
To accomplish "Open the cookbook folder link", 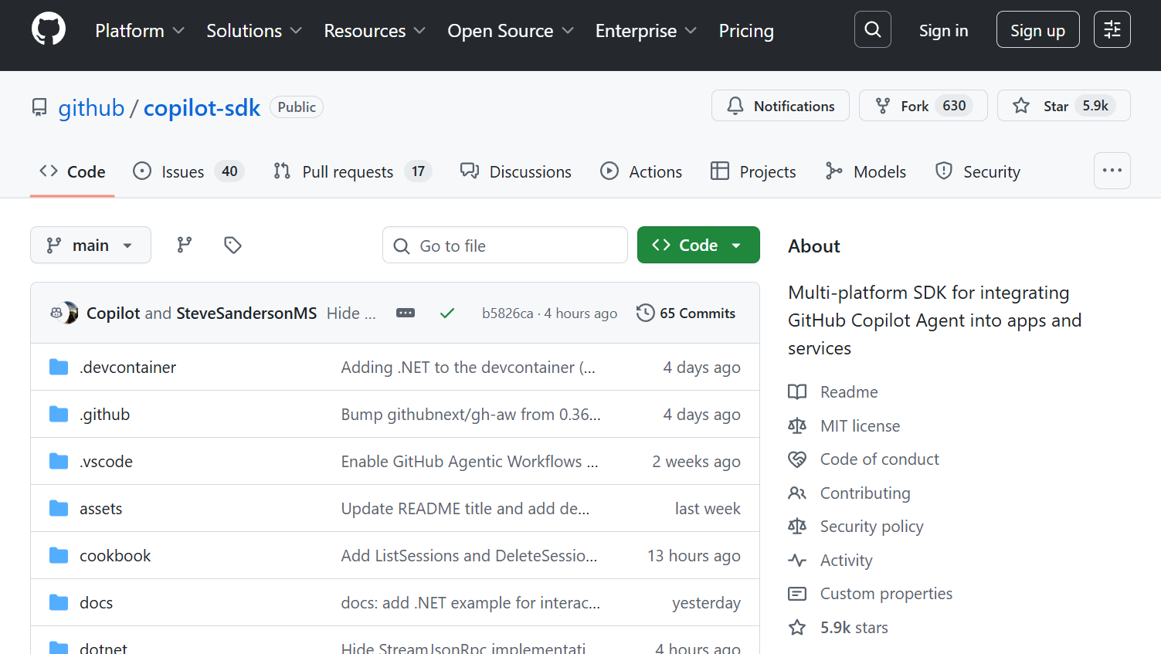I will (115, 555).
